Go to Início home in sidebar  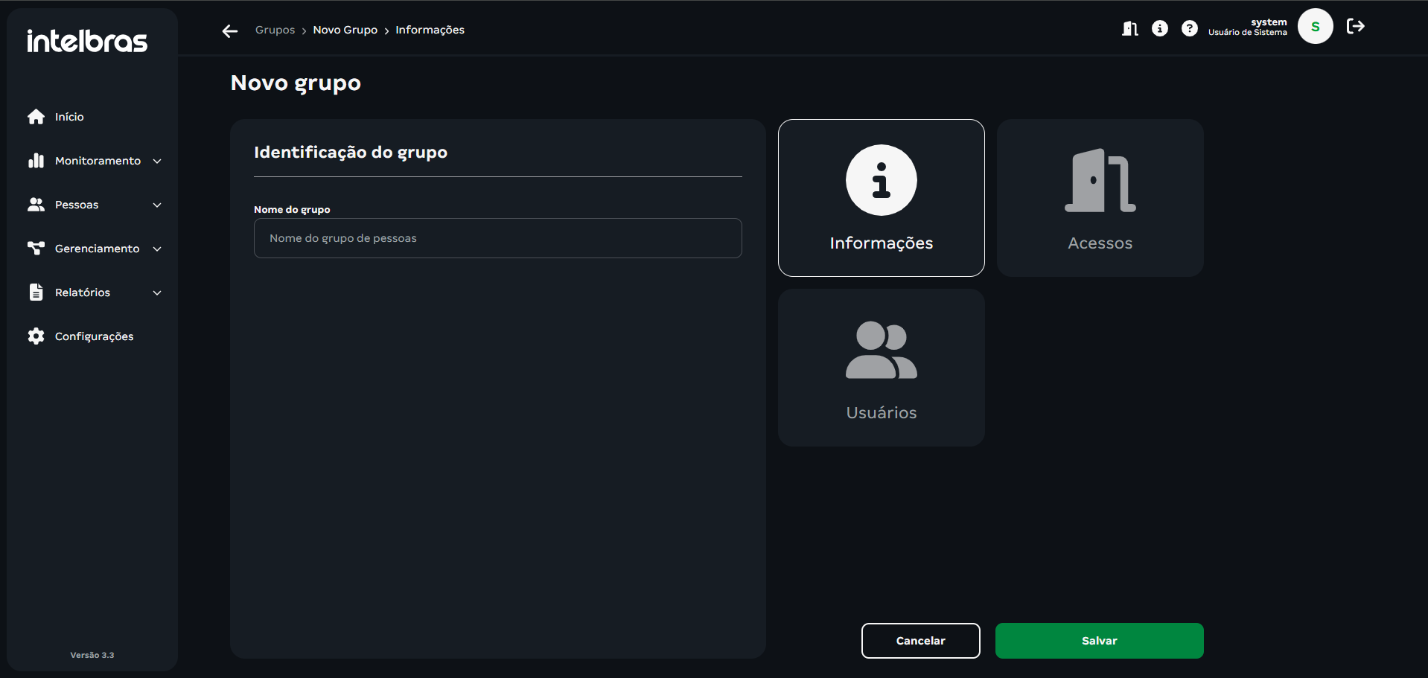pos(68,117)
